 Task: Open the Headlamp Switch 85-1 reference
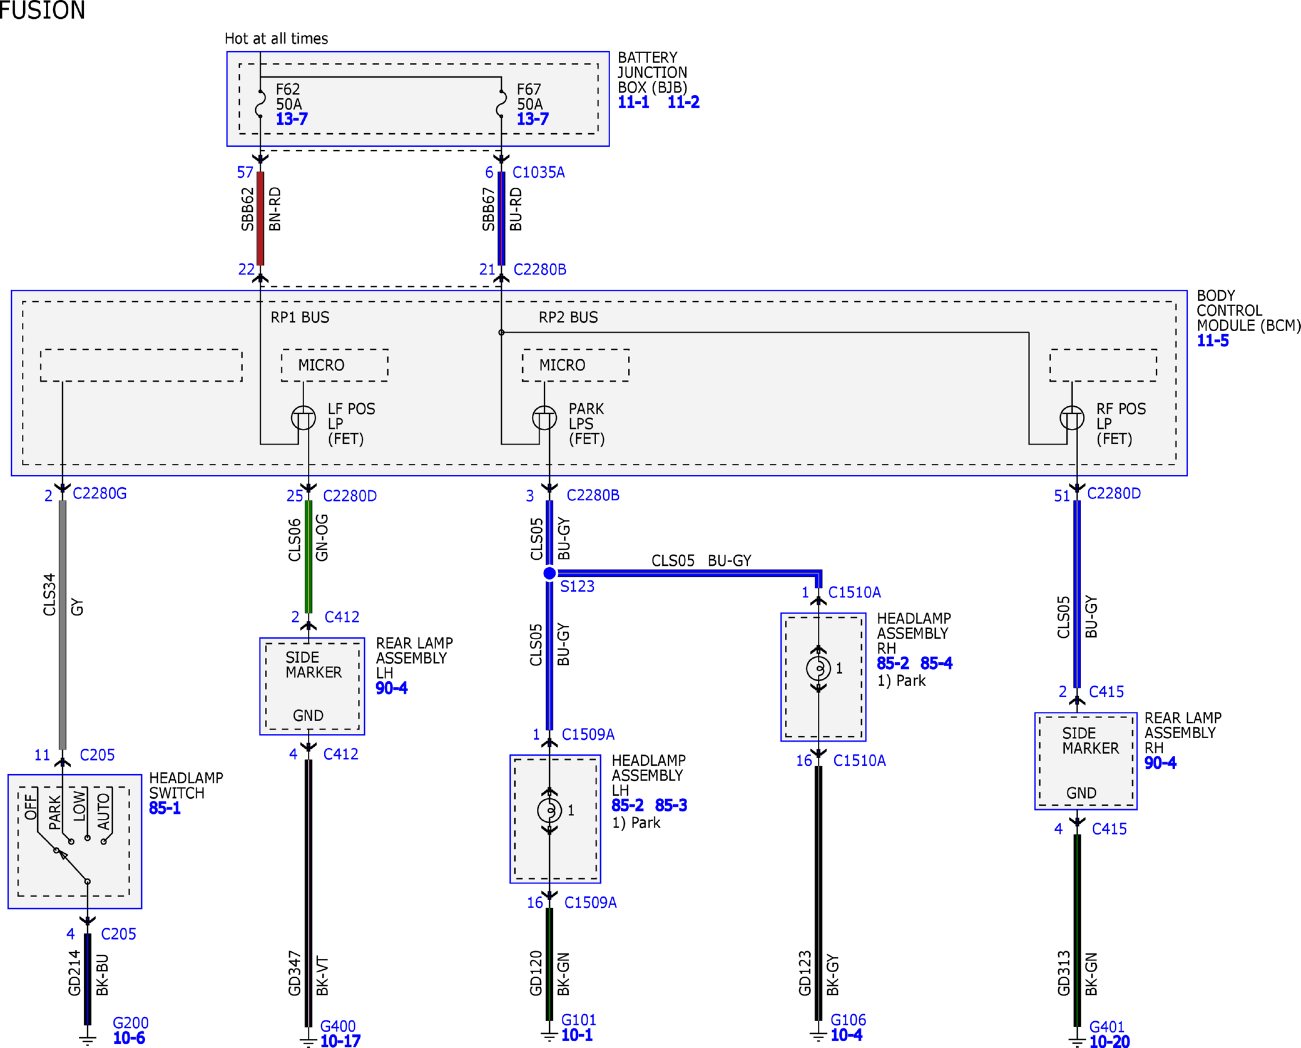[x=165, y=808]
